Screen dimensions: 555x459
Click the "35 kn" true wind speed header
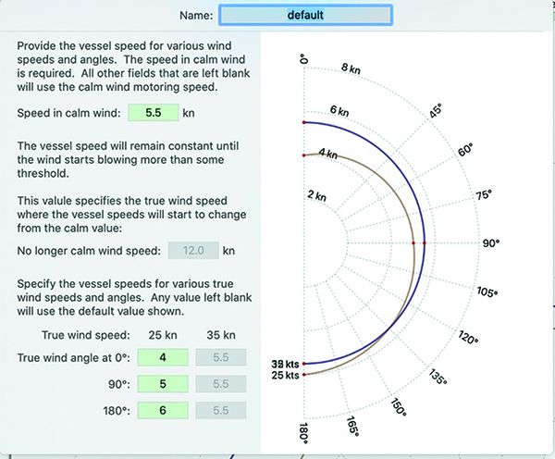pyautogui.click(x=221, y=333)
